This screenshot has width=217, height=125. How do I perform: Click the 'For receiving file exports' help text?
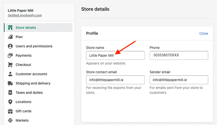(114, 90)
